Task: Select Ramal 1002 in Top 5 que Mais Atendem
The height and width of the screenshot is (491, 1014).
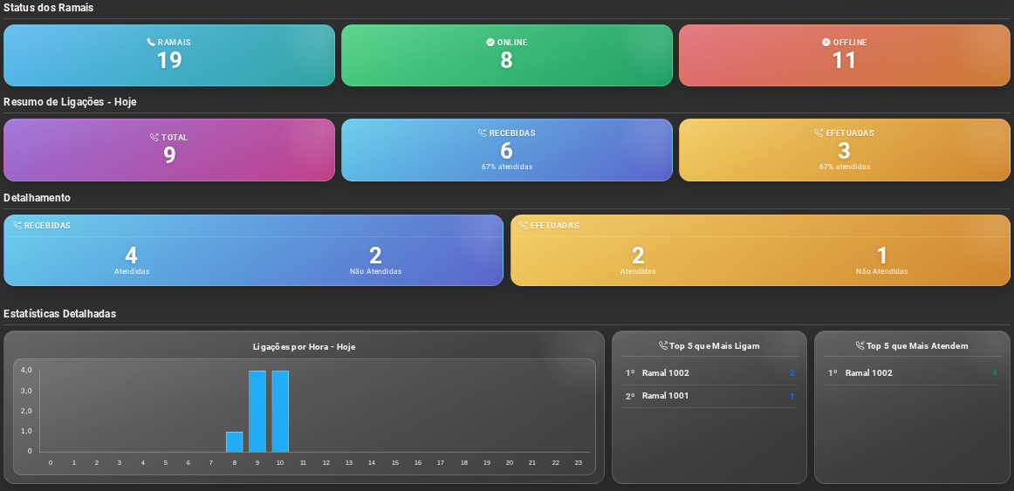Action: 912,372
